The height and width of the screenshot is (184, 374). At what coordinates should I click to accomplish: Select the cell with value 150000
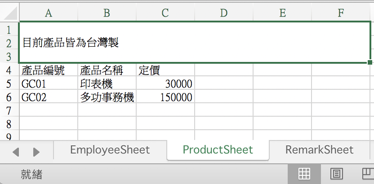165,97
